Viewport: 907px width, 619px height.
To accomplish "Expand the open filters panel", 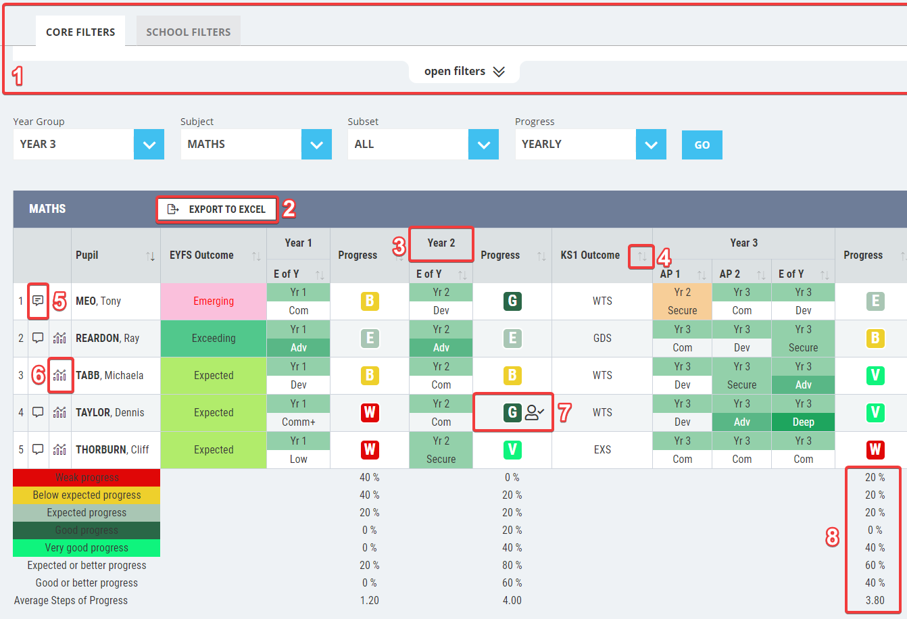I will (464, 72).
